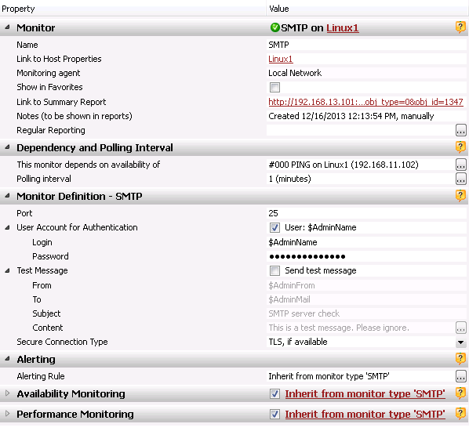Enable the Send test message checkbox

click(274, 270)
